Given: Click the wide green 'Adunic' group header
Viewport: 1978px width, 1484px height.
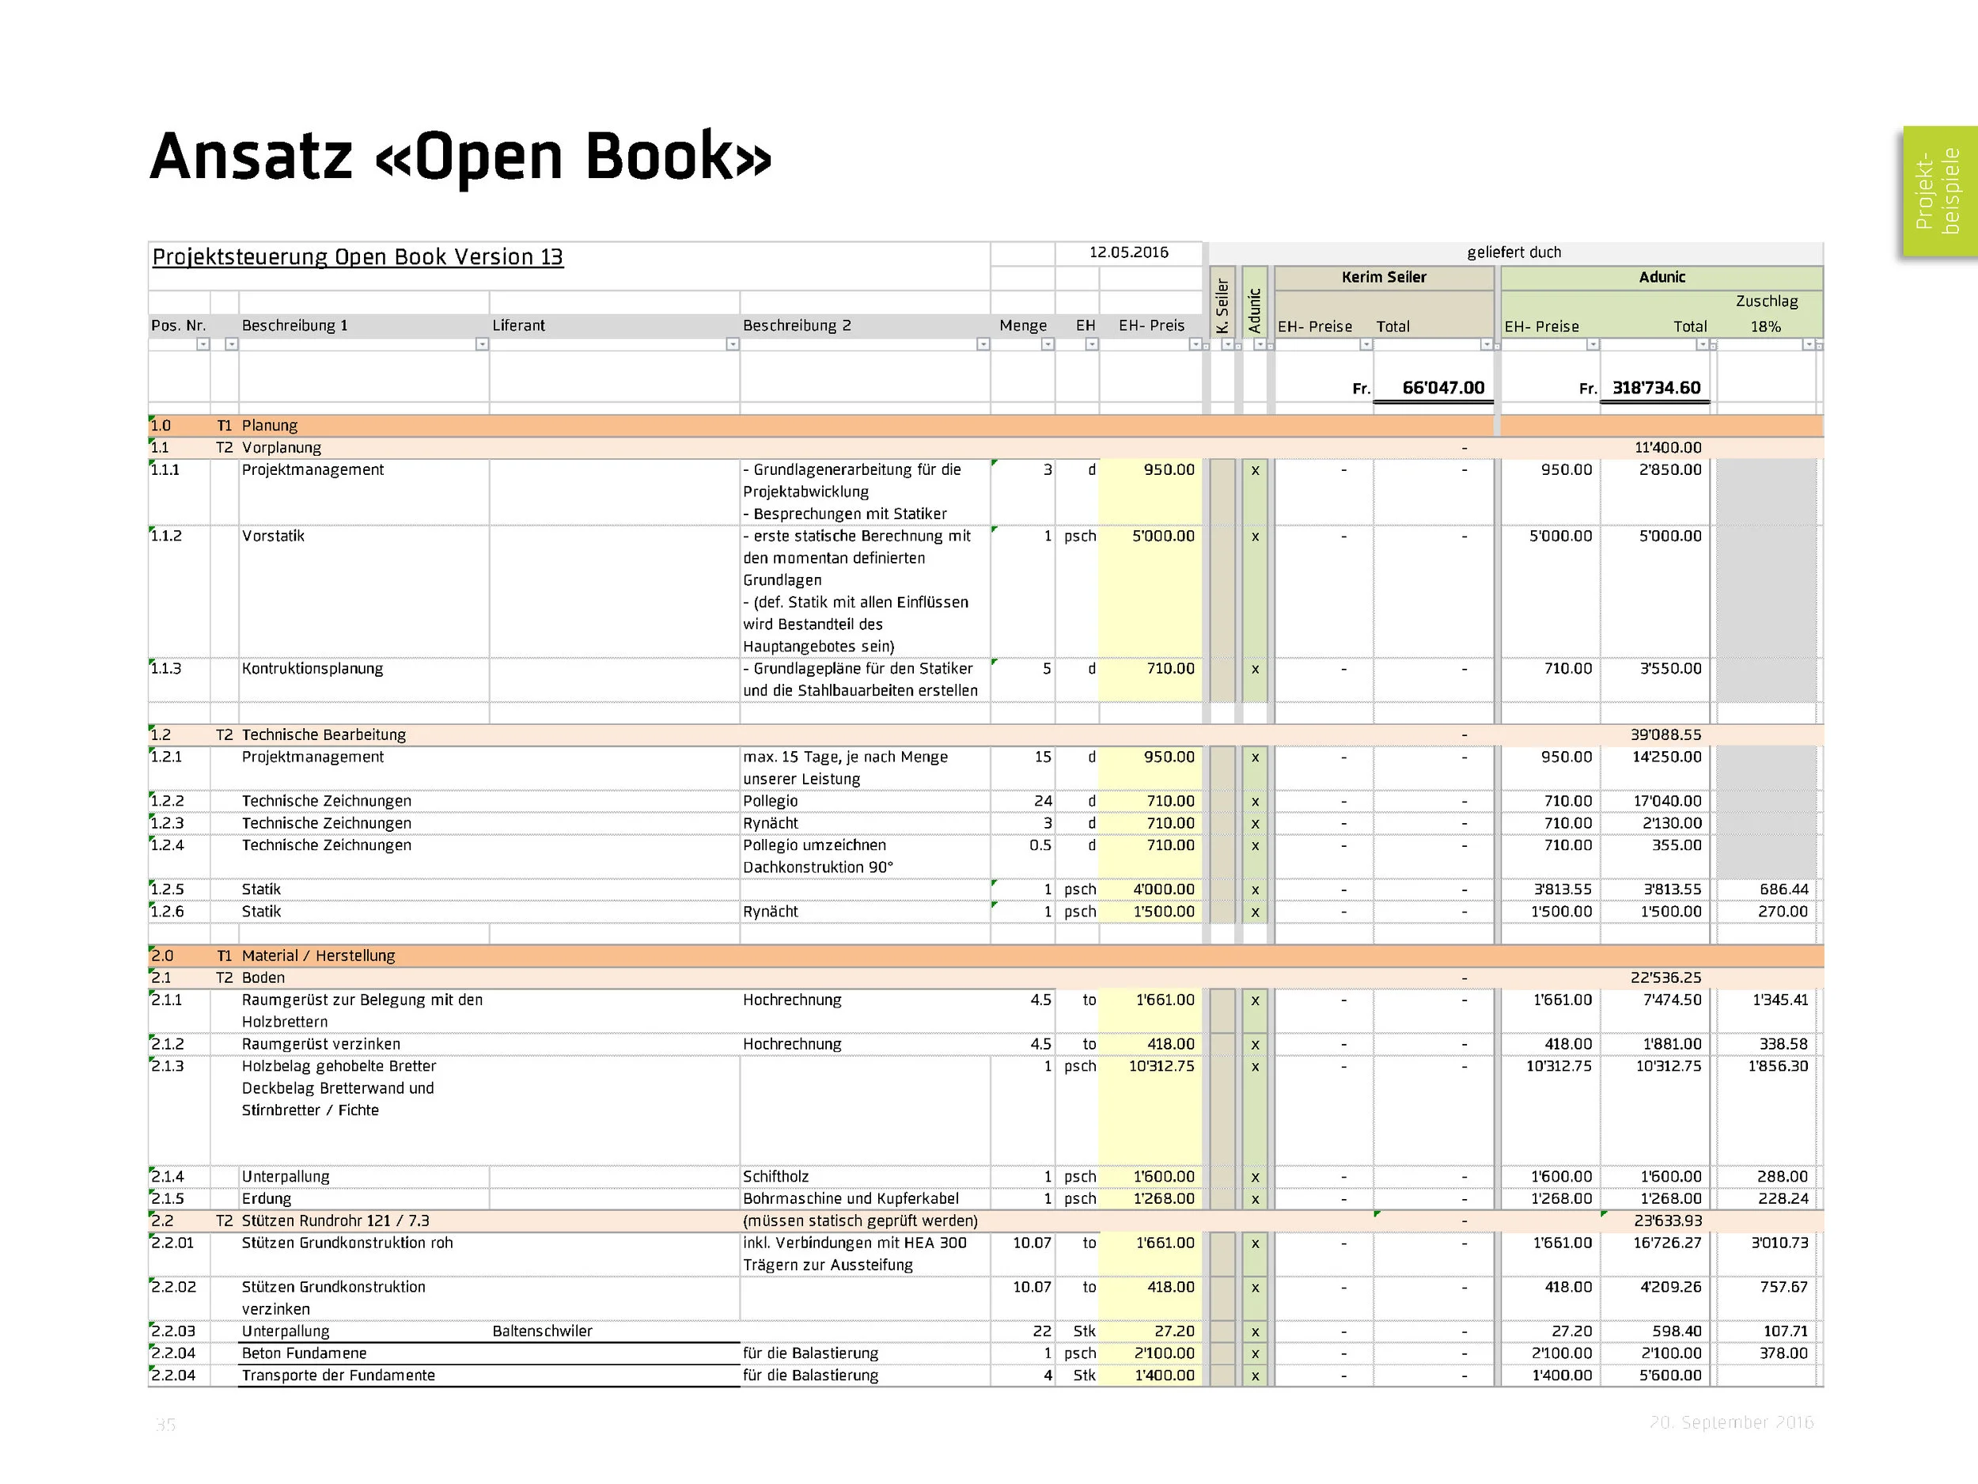Looking at the screenshot, I should click(1662, 277).
